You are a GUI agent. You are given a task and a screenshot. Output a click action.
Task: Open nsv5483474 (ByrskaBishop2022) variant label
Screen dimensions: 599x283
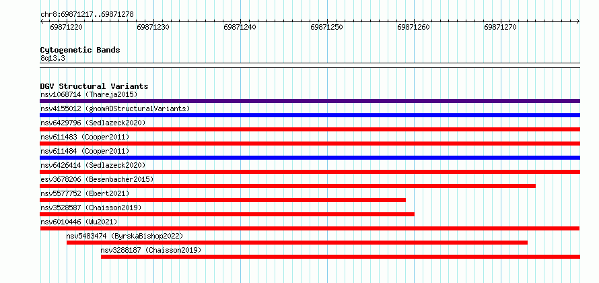coord(125,236)
